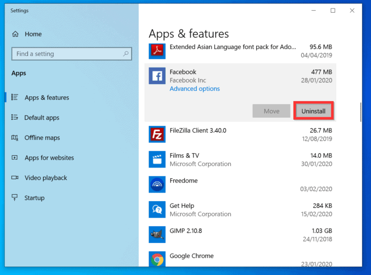Select Apps & features in sidebar
Screen dimensions: 371x275
[x=47, y=97]
